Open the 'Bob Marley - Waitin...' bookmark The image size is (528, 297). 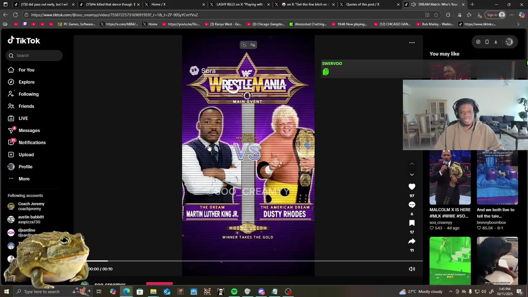(x=434, y=24)
